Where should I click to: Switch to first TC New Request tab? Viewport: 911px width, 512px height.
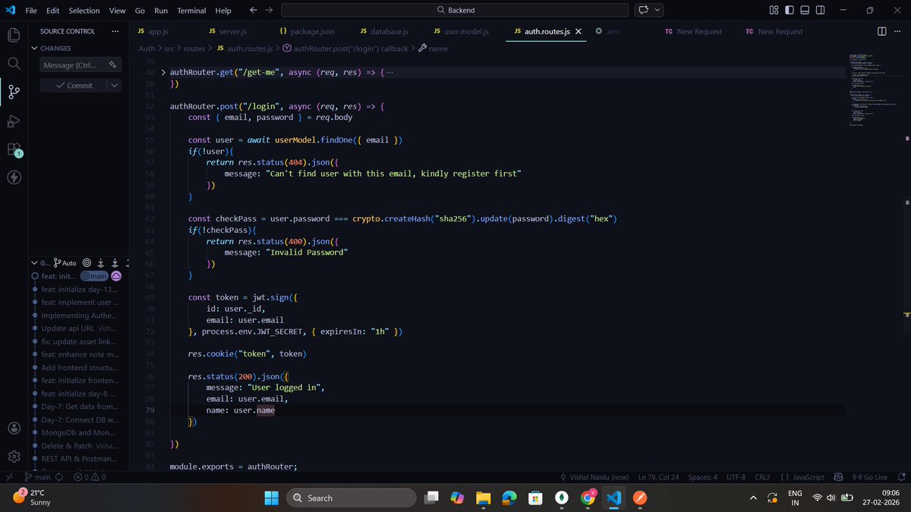693,32
